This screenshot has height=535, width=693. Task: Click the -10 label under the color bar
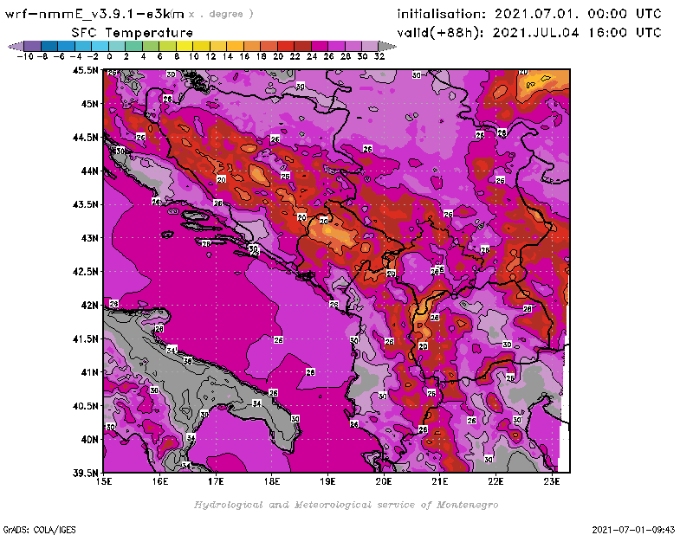coord(25,56)
